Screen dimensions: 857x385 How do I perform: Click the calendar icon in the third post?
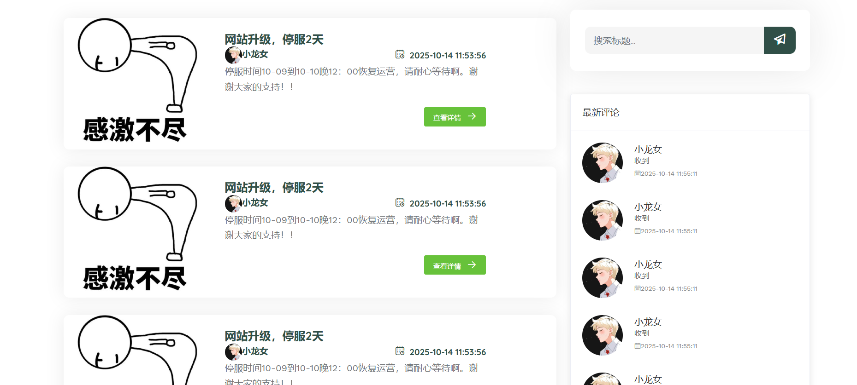pos(400,351)
